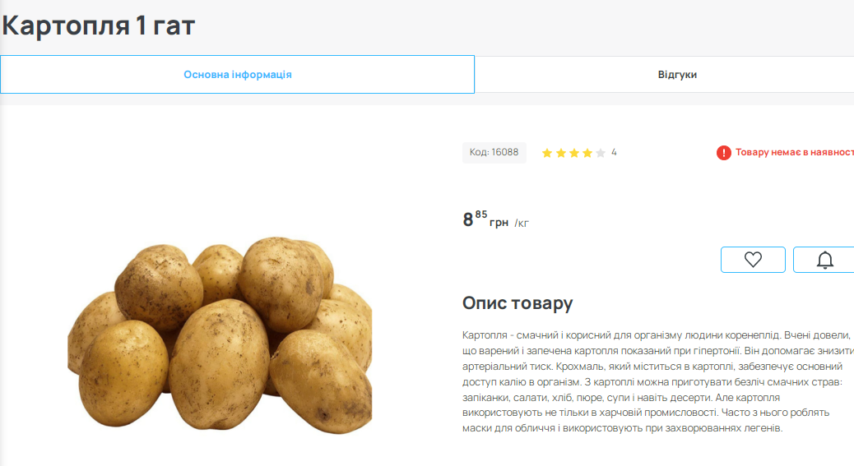Click the red exclamation warning icon
Image resolution: width=854 pixels, height=466 pixels.
click(723, 153)
